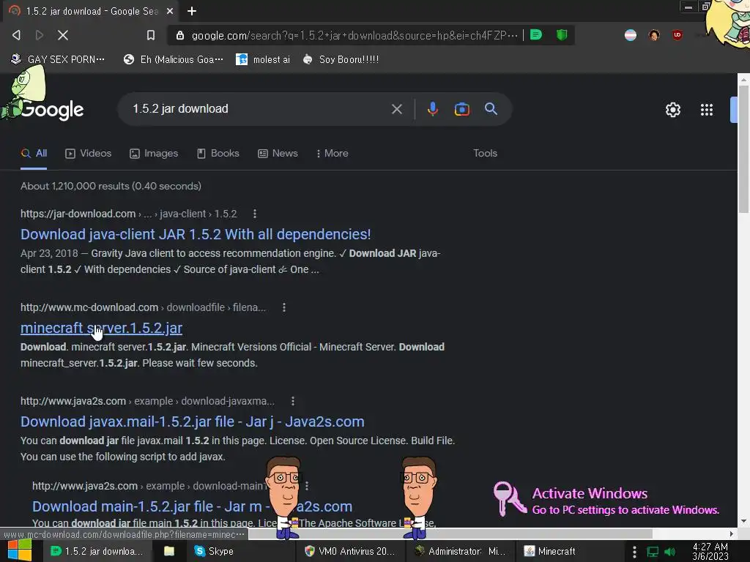The height and width of the screenshot is (562, 750).
Task: Open the taskbar clock 4:27 AM
Action: (x=710, y=552)
